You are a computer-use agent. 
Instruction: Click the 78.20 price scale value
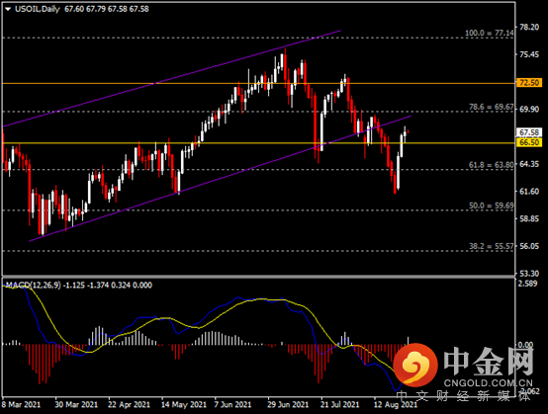(529, 28)
